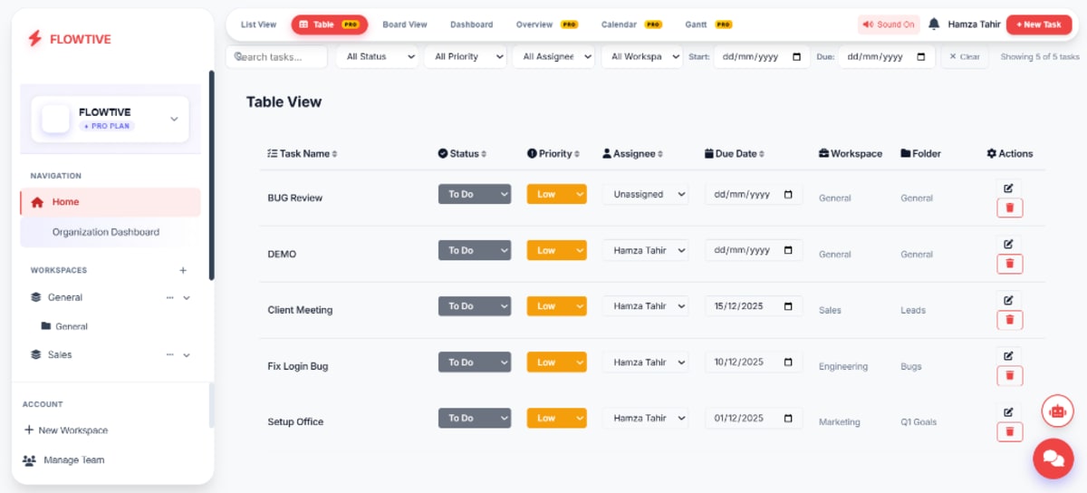Open calendar picker in Due date filter
The height and width of the screenshot is (493, 1087).
921,56
